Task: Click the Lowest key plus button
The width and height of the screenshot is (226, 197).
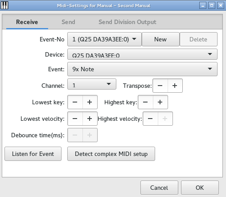Action: tap(90, 102)
